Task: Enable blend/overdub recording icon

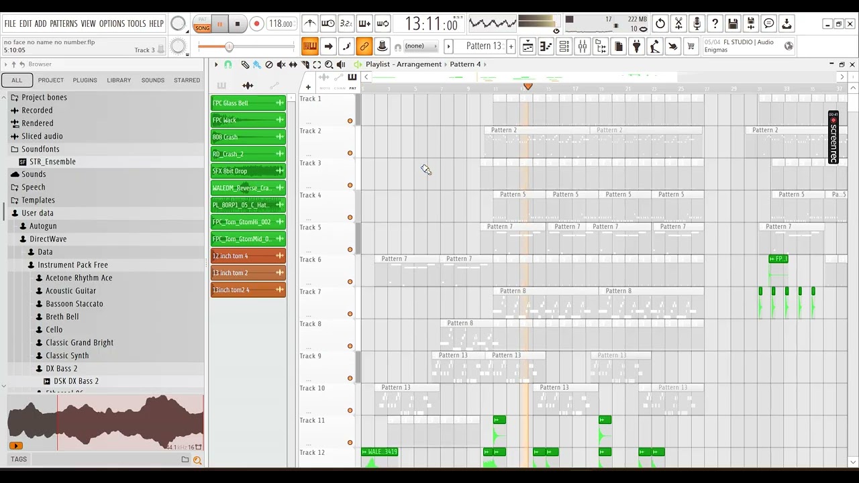Action: tap(364, 23)
